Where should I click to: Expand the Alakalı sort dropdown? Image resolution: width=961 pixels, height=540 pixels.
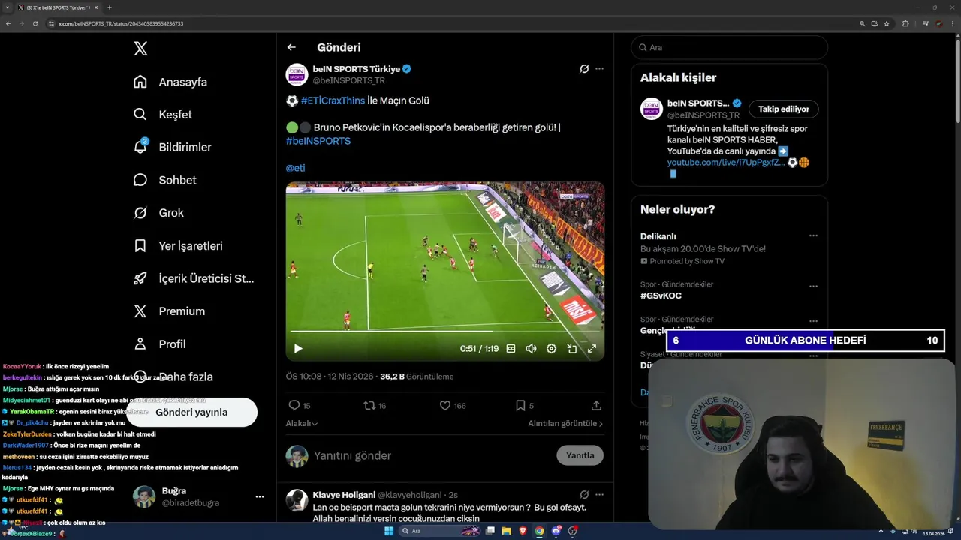(x=302, y=424)
